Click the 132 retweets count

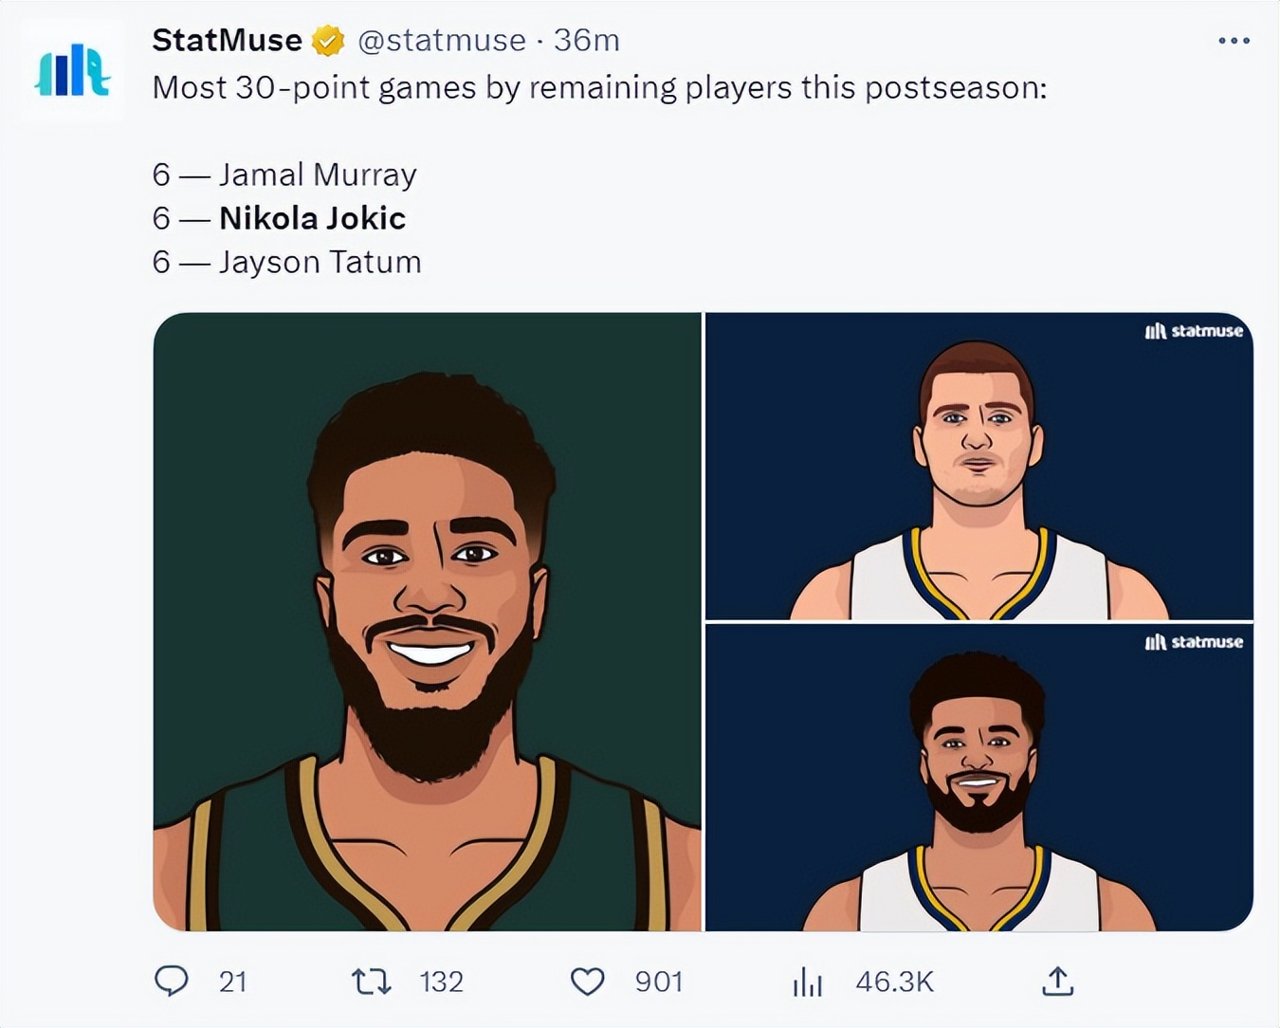[x=441, y=982]
